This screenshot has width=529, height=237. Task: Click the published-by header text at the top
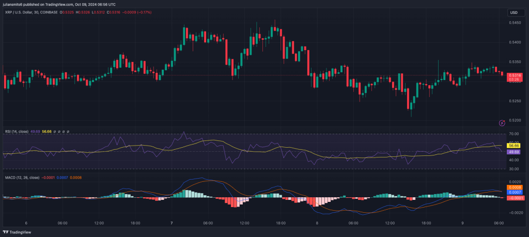(x=59, y=4)
